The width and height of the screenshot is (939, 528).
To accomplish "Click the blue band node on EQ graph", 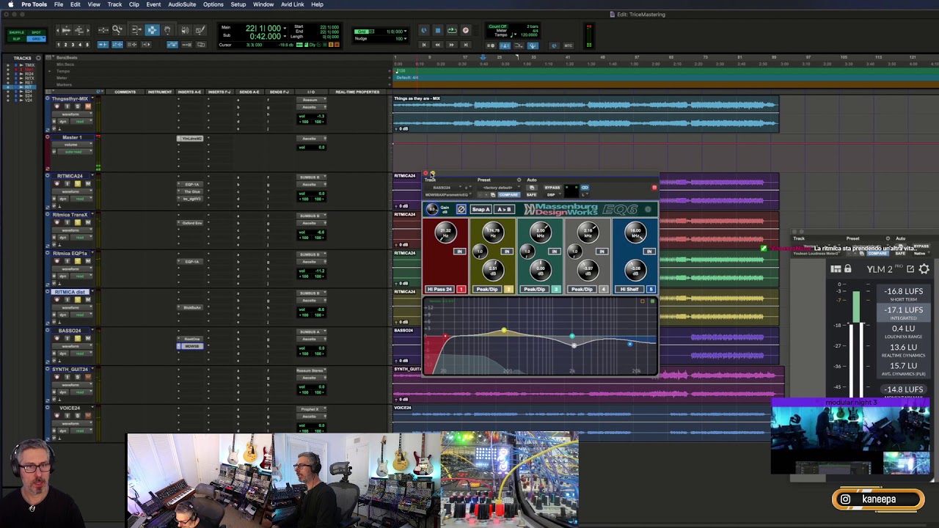I will [x=629, y=343].
